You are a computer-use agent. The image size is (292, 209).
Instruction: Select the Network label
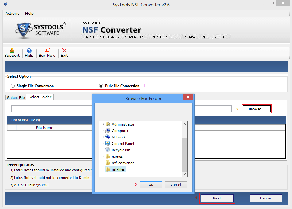119,137
